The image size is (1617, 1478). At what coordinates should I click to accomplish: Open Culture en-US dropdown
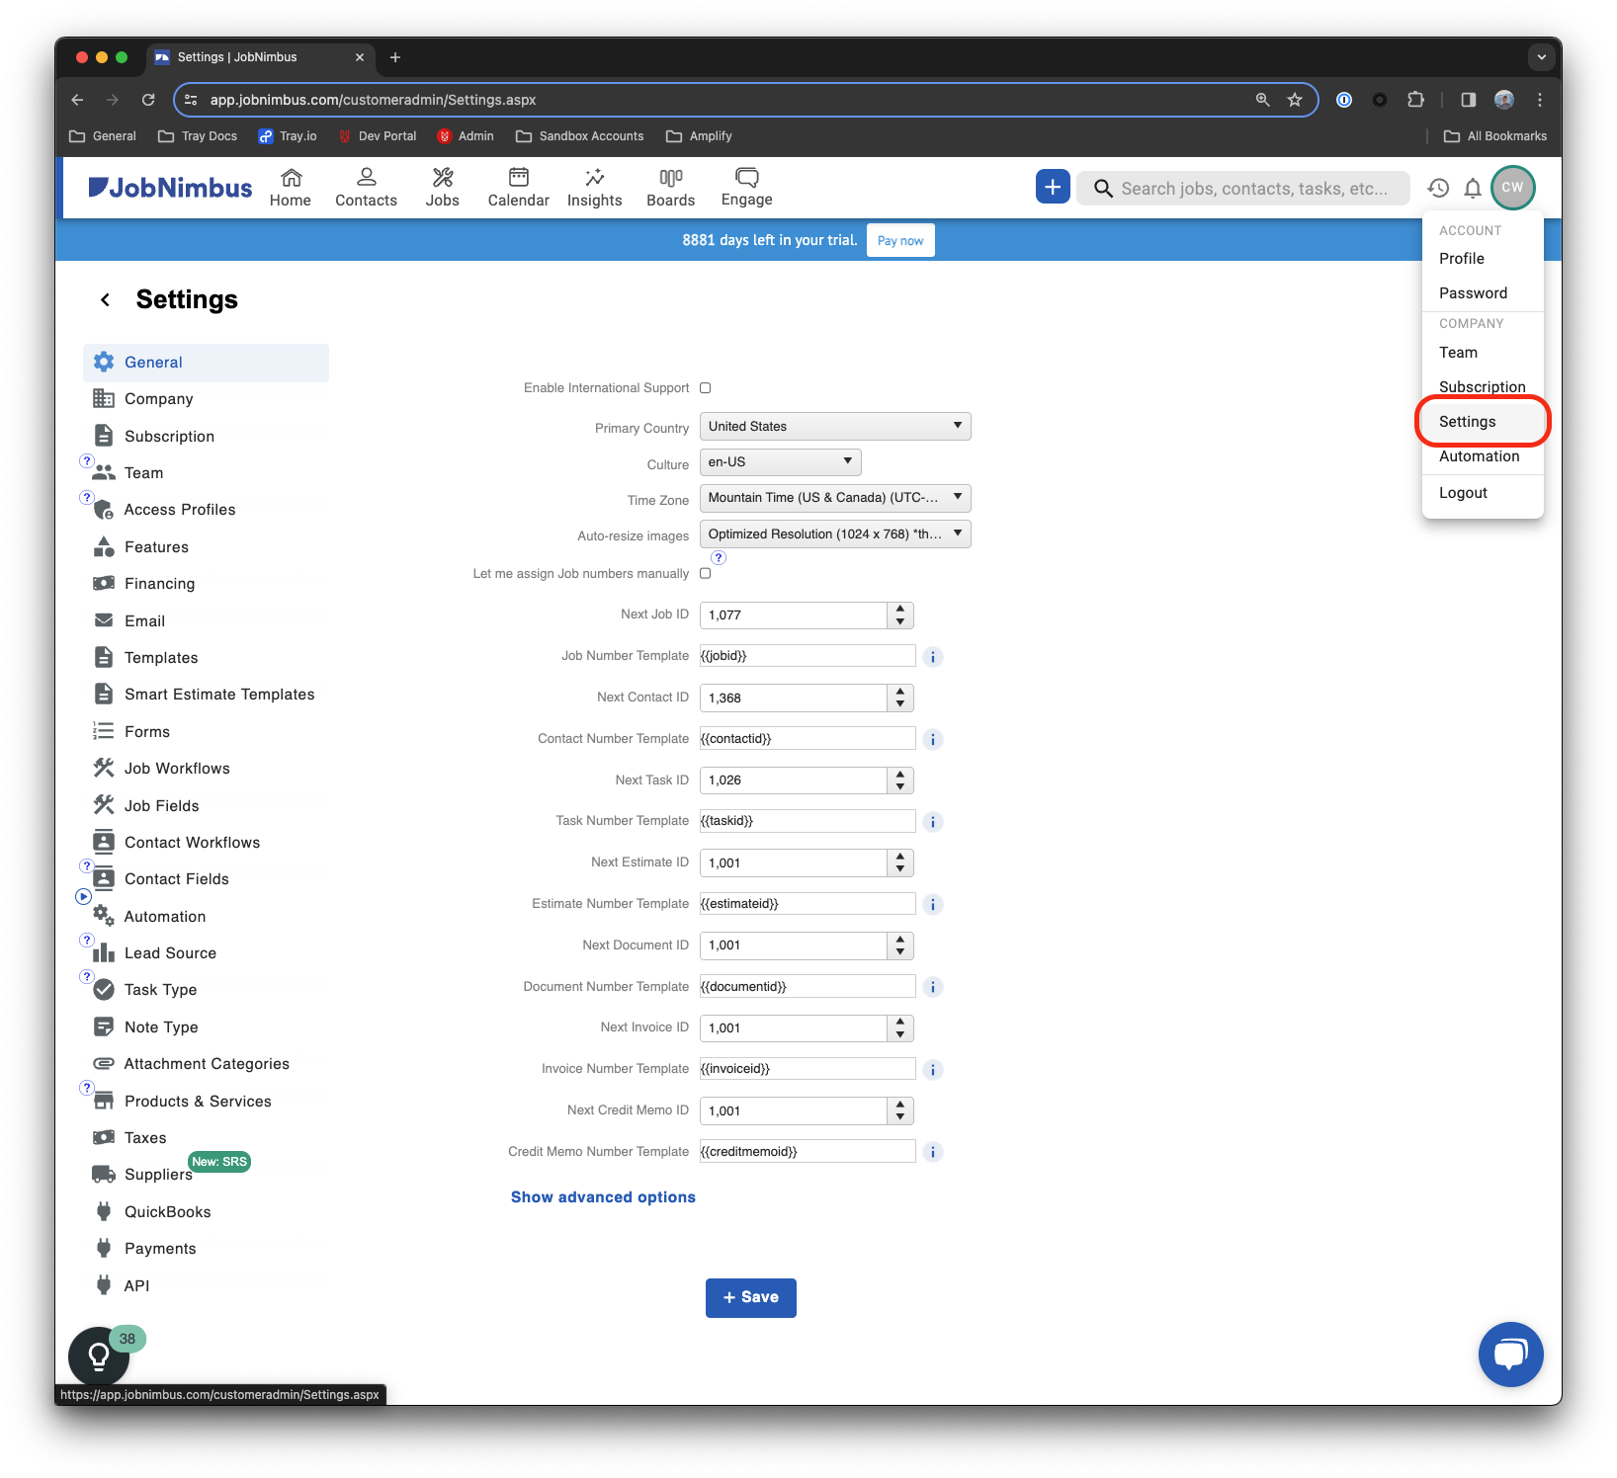point(781,462)
